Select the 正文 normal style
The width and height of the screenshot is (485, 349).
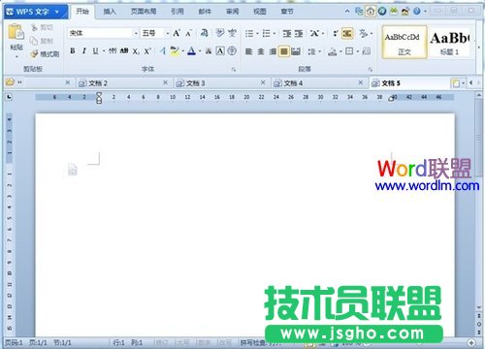click(404, 42)
